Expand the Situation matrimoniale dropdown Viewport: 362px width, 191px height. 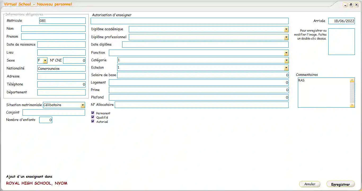pyautogui.click(x=82, y=105)
